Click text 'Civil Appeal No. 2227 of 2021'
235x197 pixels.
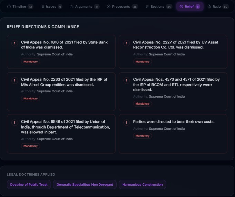click(x=159, y=42)
